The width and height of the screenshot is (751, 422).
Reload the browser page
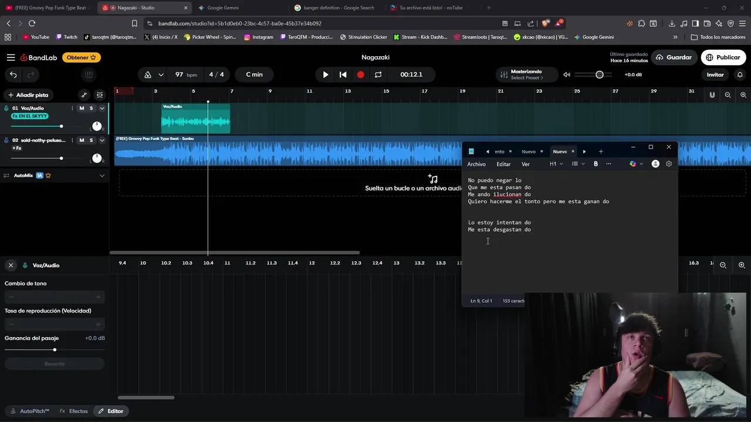pyautogui.click(x=32, y=23)
